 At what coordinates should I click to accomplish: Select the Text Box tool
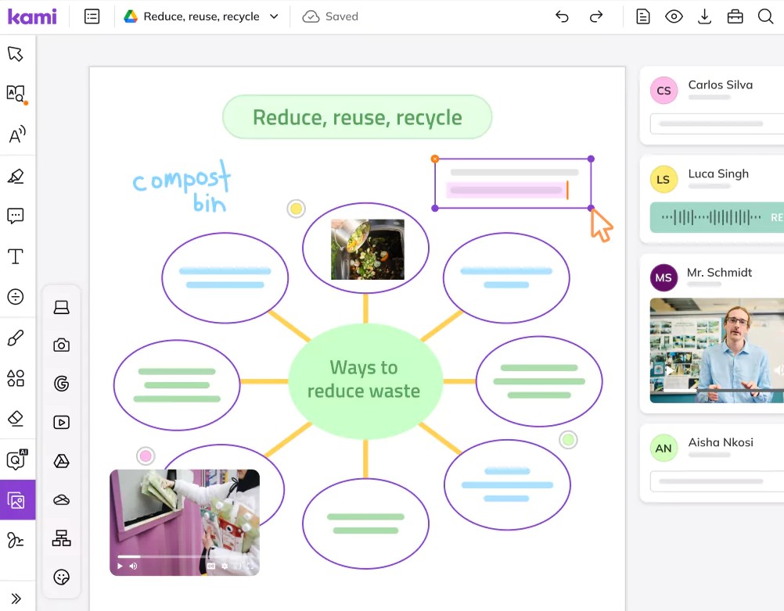click(16, 256)
